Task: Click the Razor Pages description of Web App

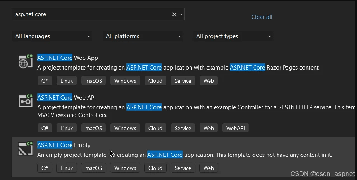Action: tap(178, 68)
